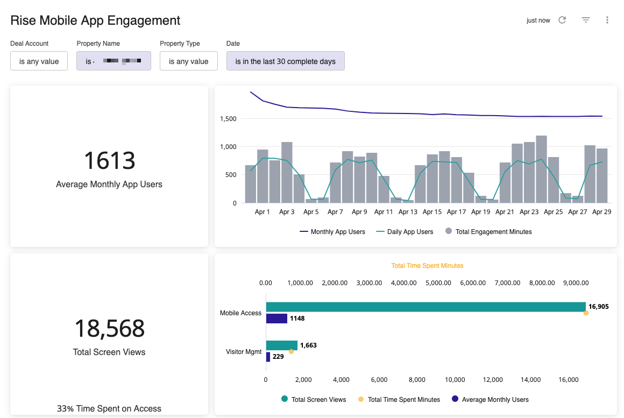The image size is (624, 418).
Task: Click the Mobile Access teal screen views bar
Action: pos(425,307)
